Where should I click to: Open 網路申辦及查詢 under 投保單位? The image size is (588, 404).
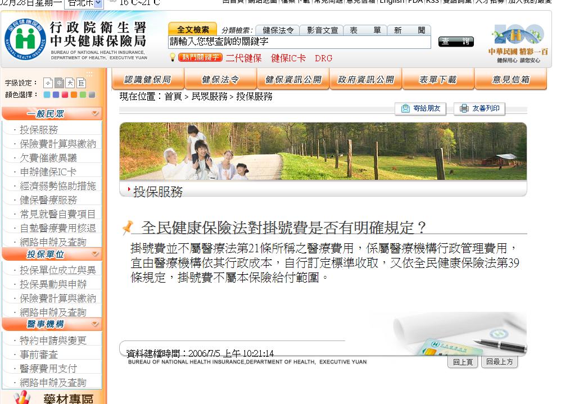(53, 312)
